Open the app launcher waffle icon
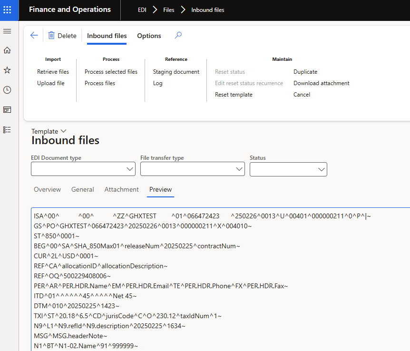The image size is (410, 351). click(x=7, y=10)
